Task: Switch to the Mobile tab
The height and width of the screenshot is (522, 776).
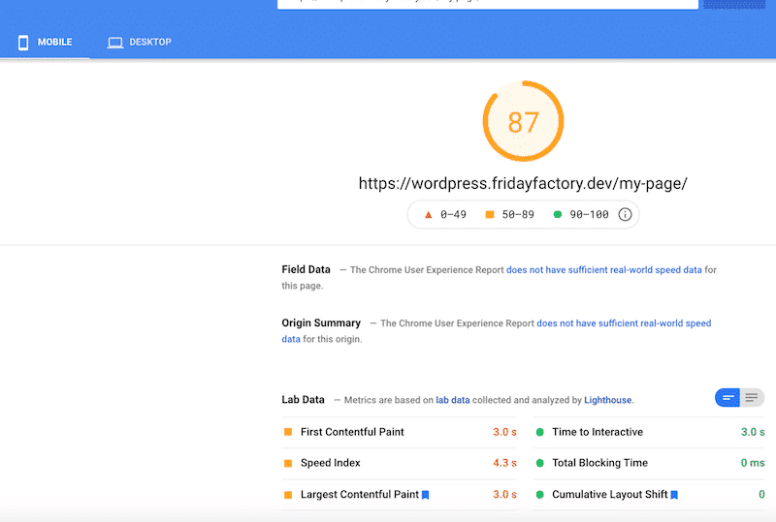Action: point(45,43)
